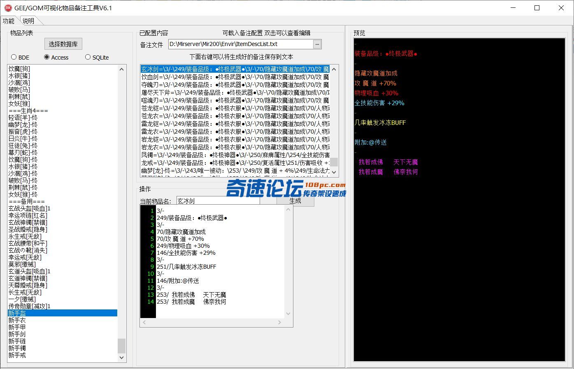Click the down arrow of the configured content scrollbar
The height and width of the screenshot is (369, 574).
(x=334, y=172)
